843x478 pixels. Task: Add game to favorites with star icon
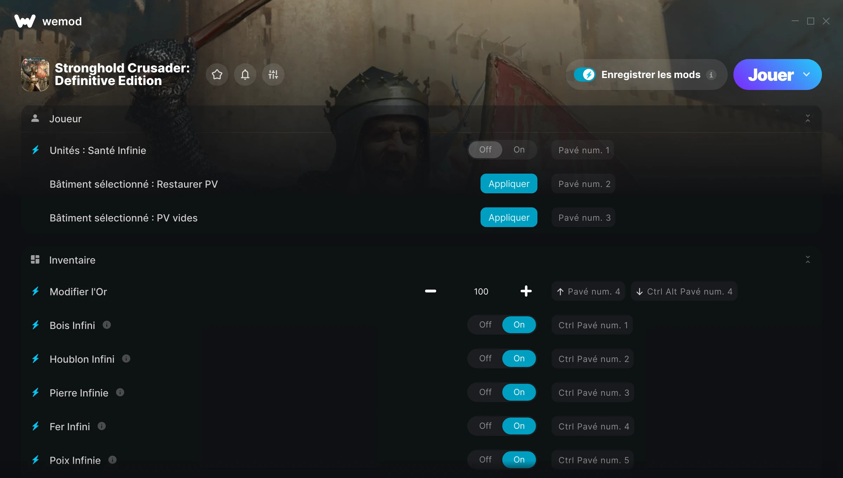pos(217,75)
